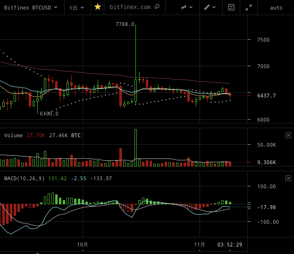Click the 50.00K volume axis label
Image resolution: width=294 pixels, height=254 pixels.
(x=267, y=145)
